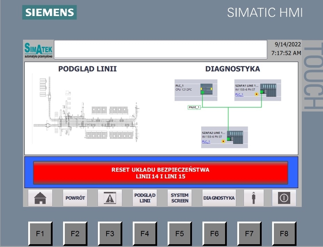
Task: Click the F4 function key
Action: (145, 234)
